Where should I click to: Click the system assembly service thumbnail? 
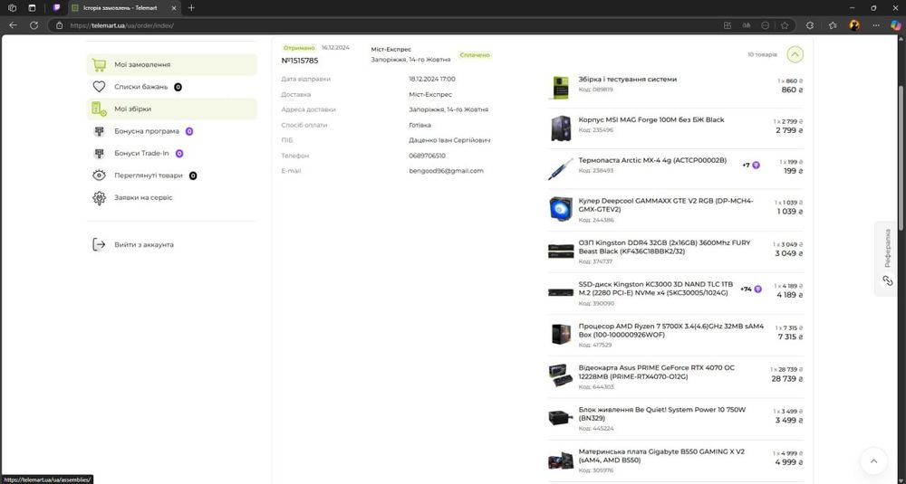click(561, 87)
